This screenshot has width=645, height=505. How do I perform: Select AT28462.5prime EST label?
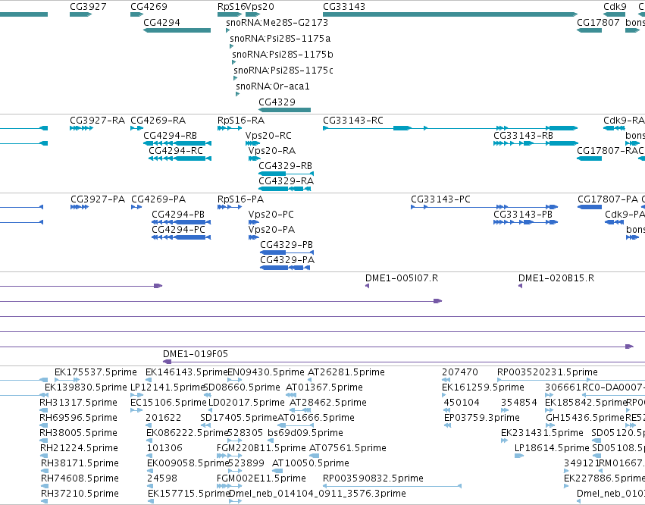(328, 403)
